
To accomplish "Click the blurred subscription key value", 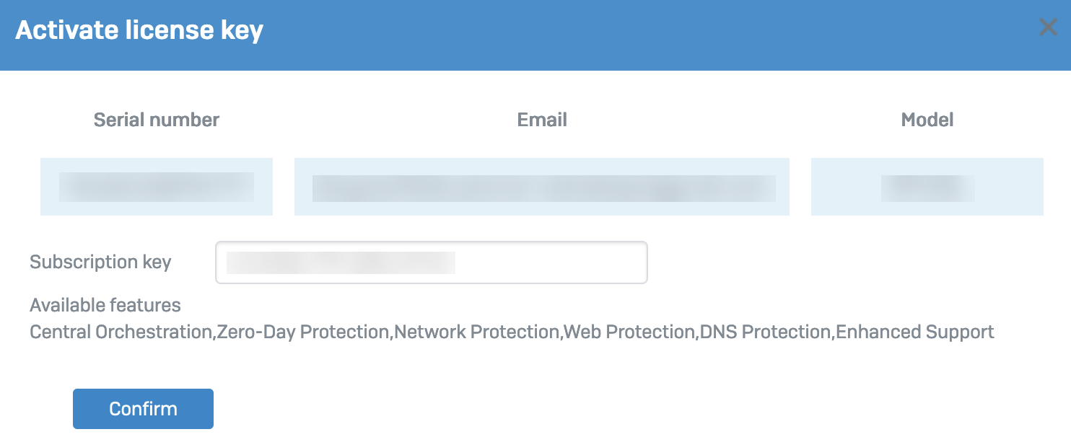I will click(x=341, y=262).
